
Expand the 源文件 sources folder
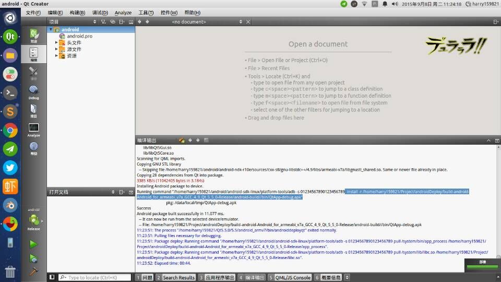click(x=56, y=49)
